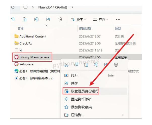Click context menu Delete trash icon

pos(116,65)
